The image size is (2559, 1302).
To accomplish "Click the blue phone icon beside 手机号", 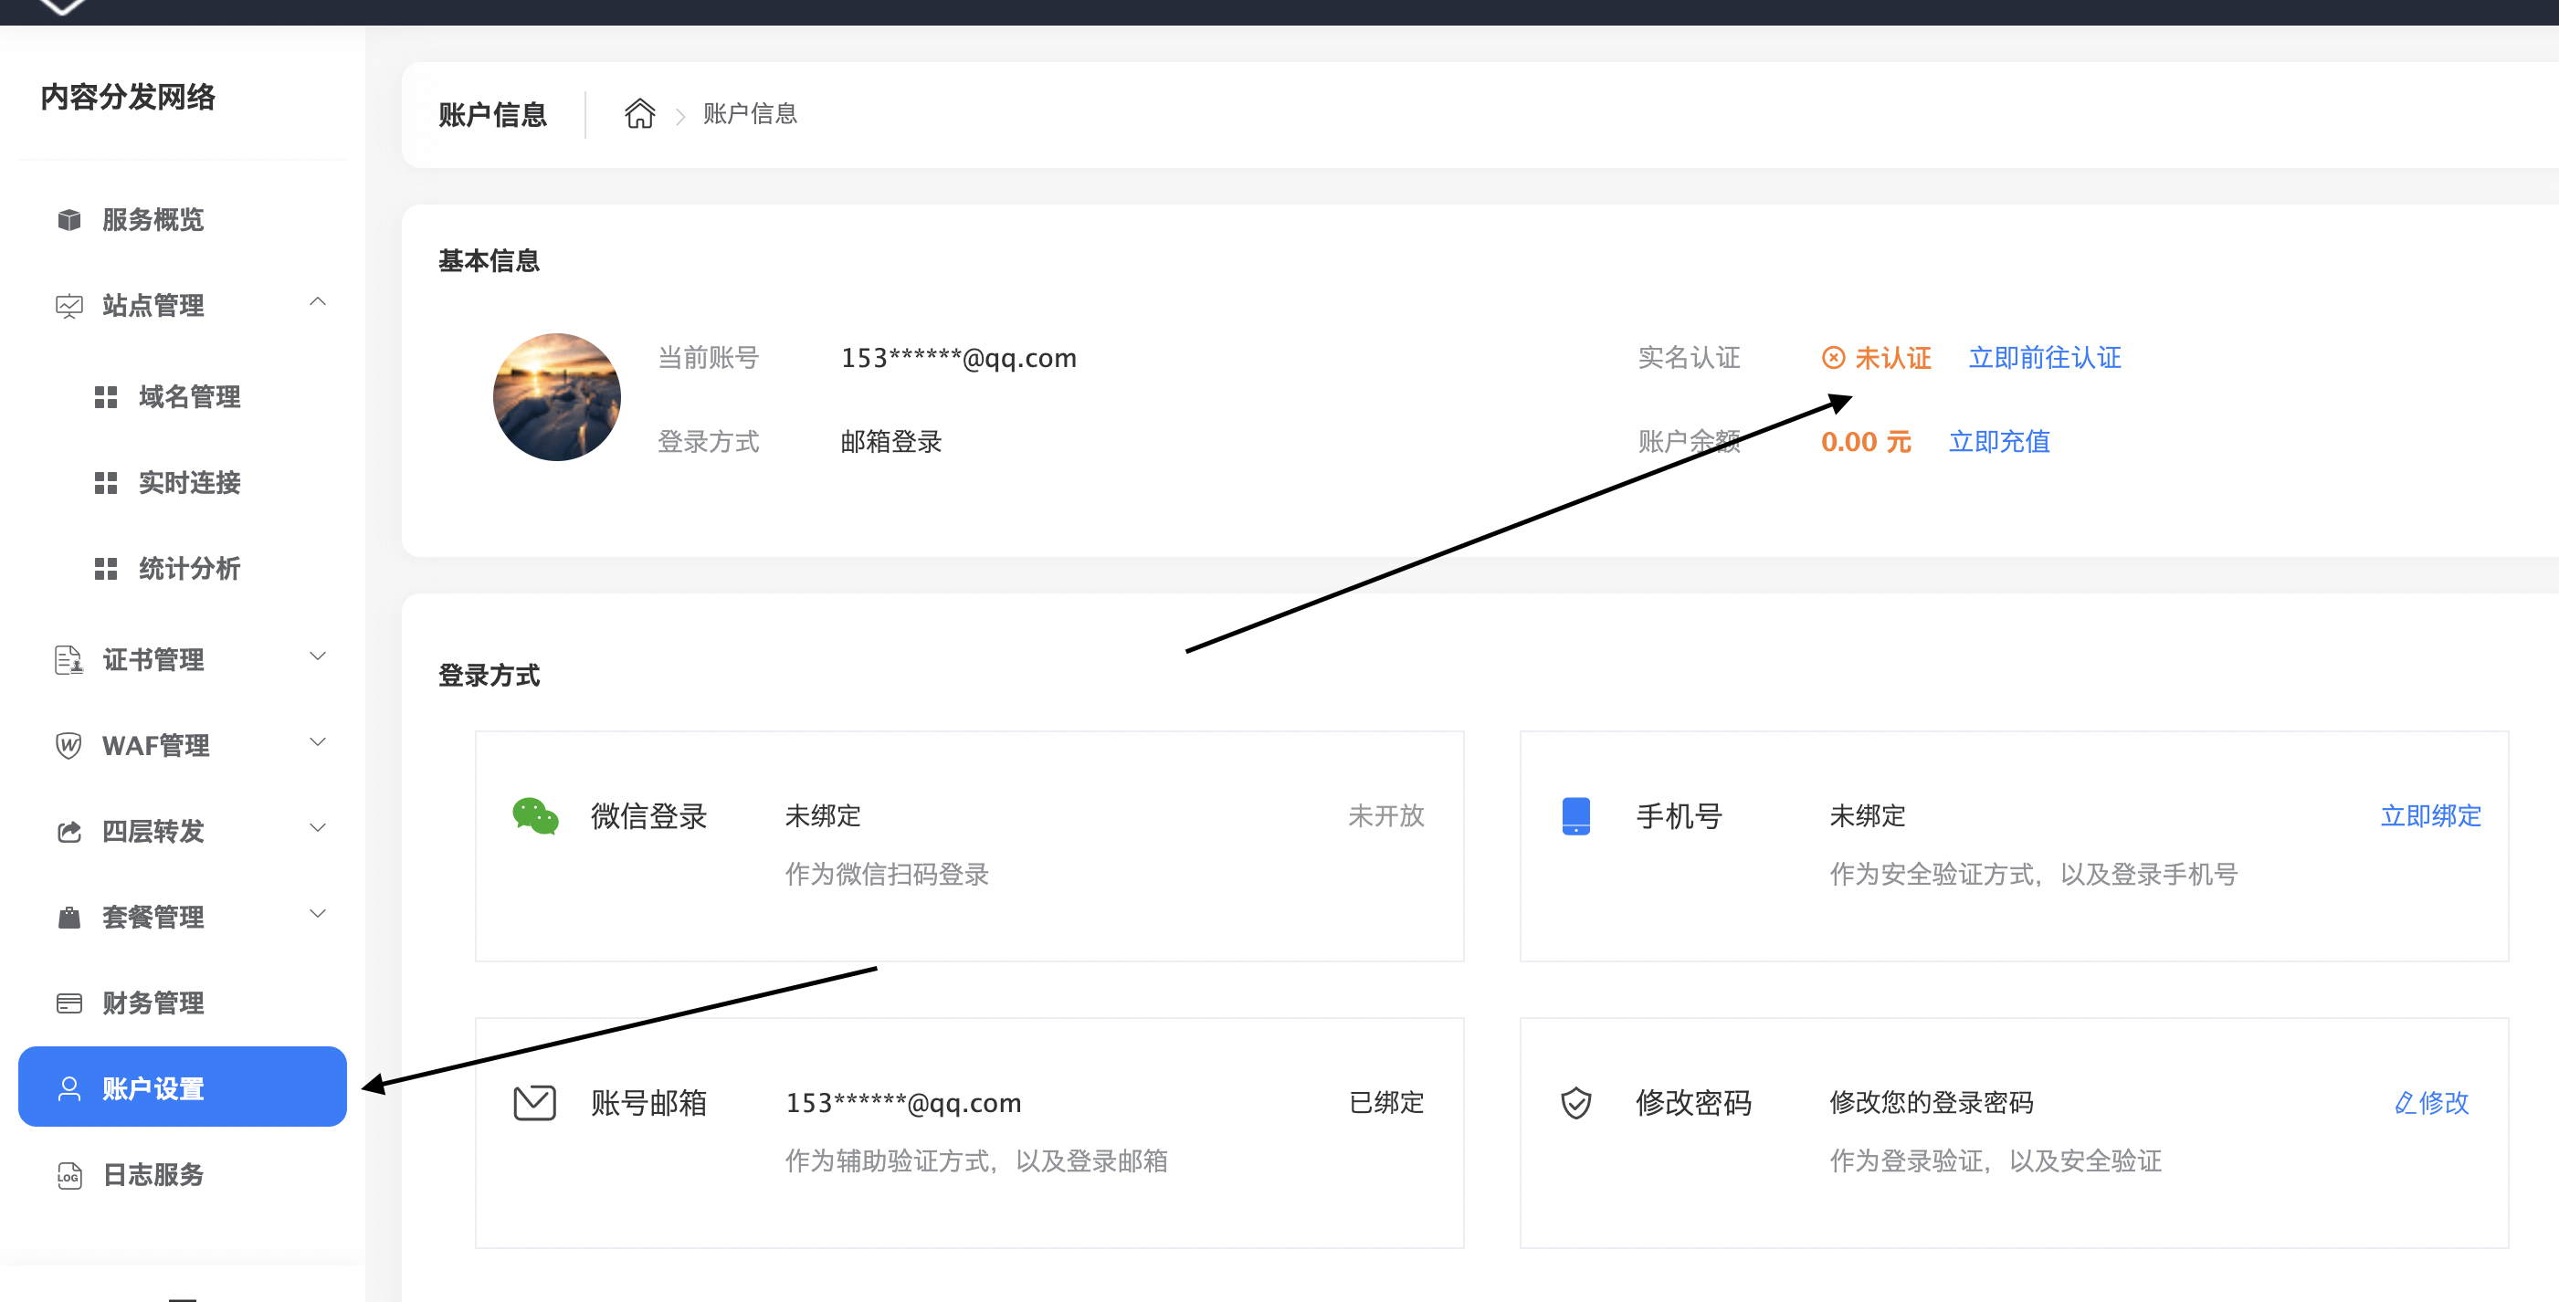I will (x=1575, y=816).
